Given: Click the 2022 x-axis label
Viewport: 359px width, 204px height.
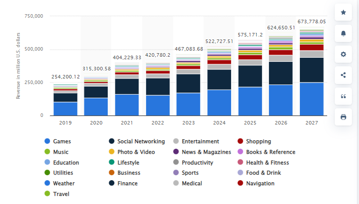Looking at the screenshot, I should 158,123.
